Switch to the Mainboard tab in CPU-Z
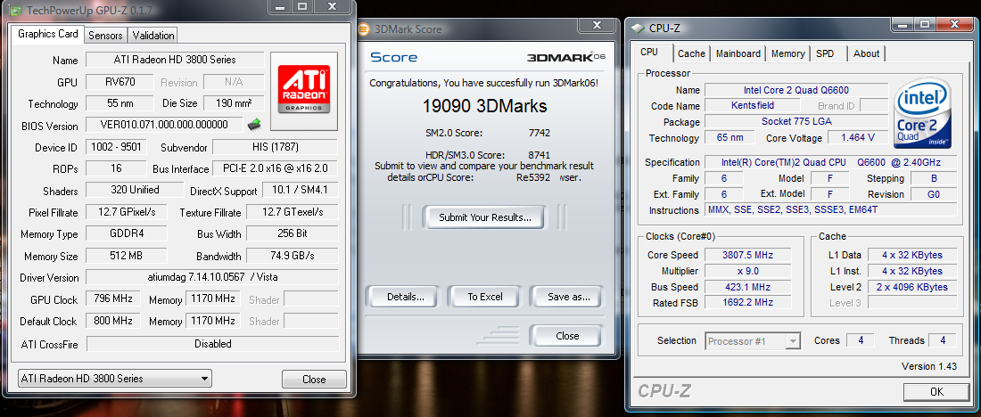The height and width of the screenshot is (417, 981). click(738, 53)
